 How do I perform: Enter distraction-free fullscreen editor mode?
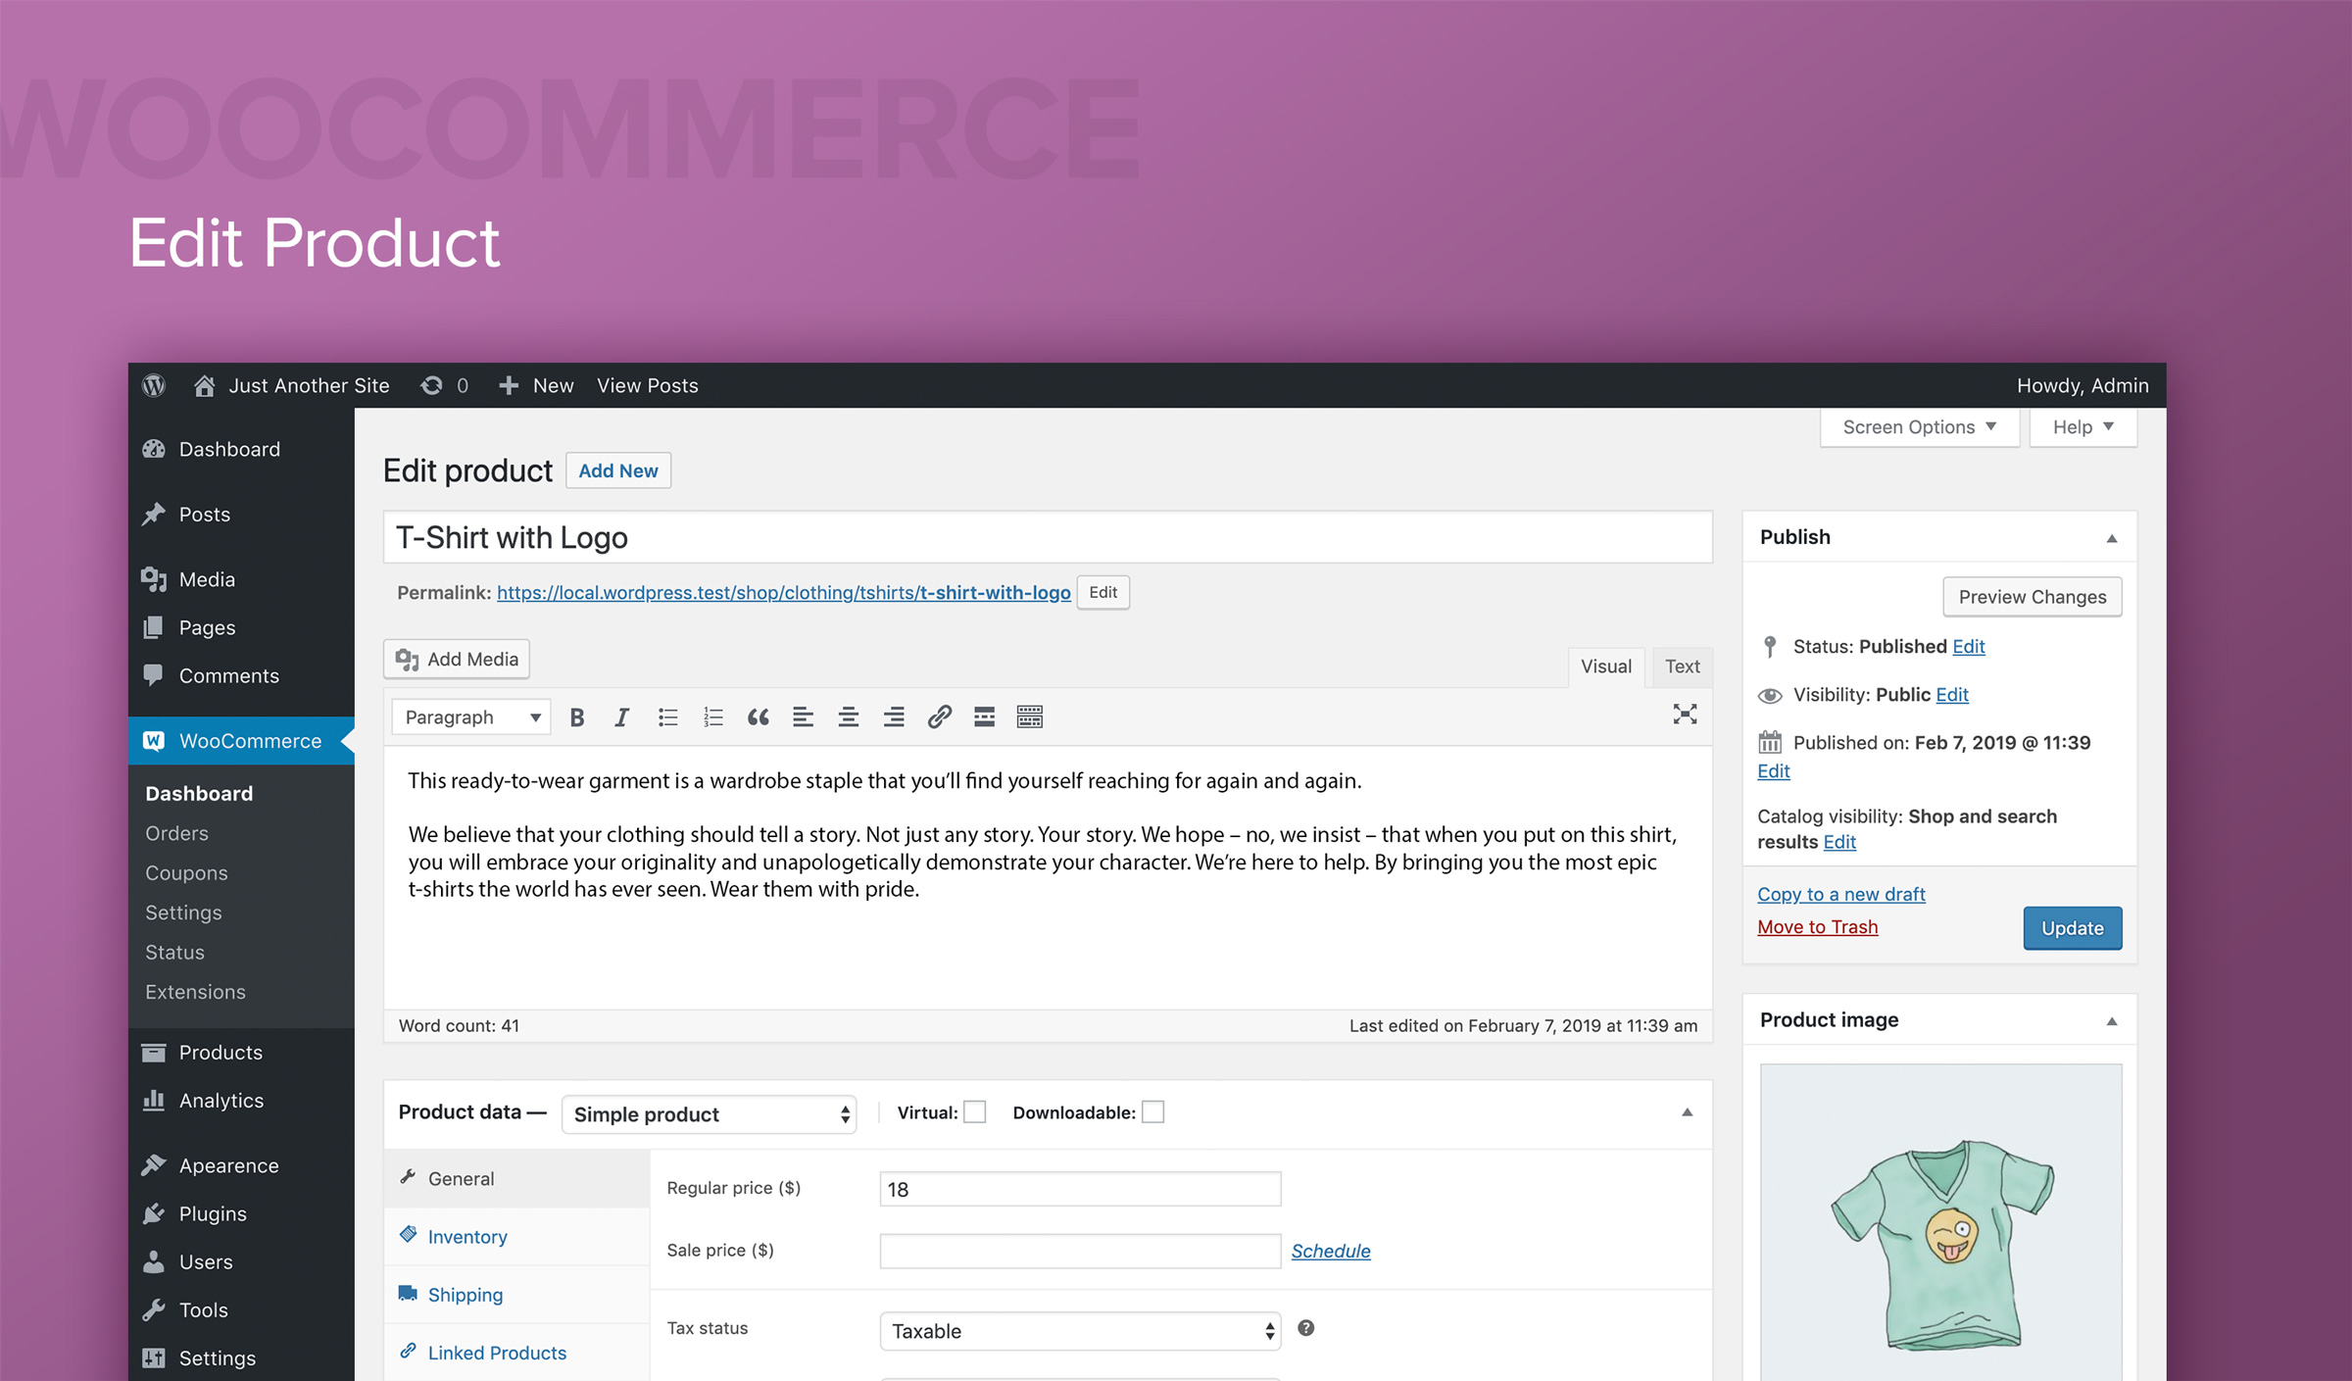1685,715
